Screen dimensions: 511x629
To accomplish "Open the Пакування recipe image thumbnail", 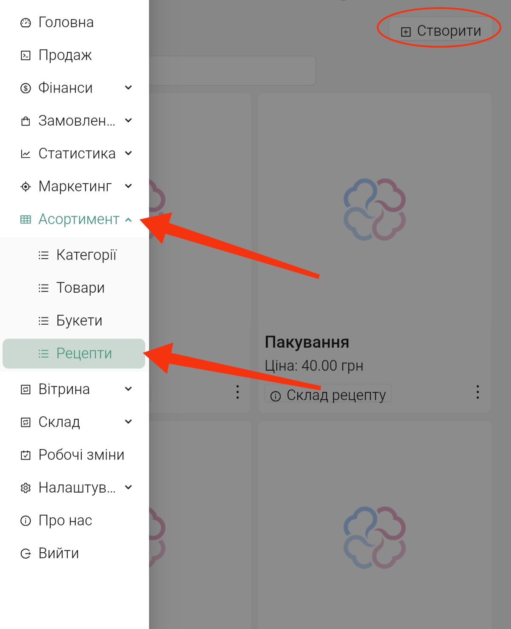I will (374, 210).
